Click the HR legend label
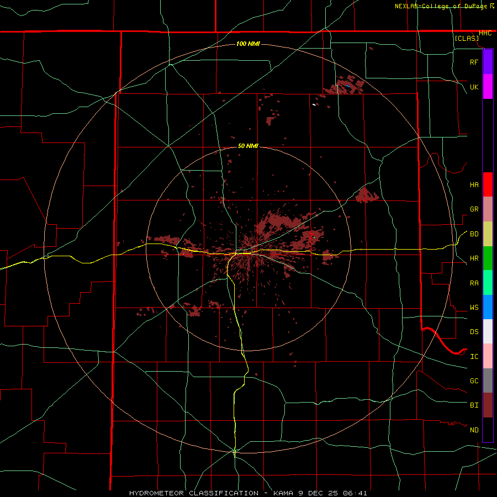Viewport: 497px width, 497px height. (x=474, y=258)
